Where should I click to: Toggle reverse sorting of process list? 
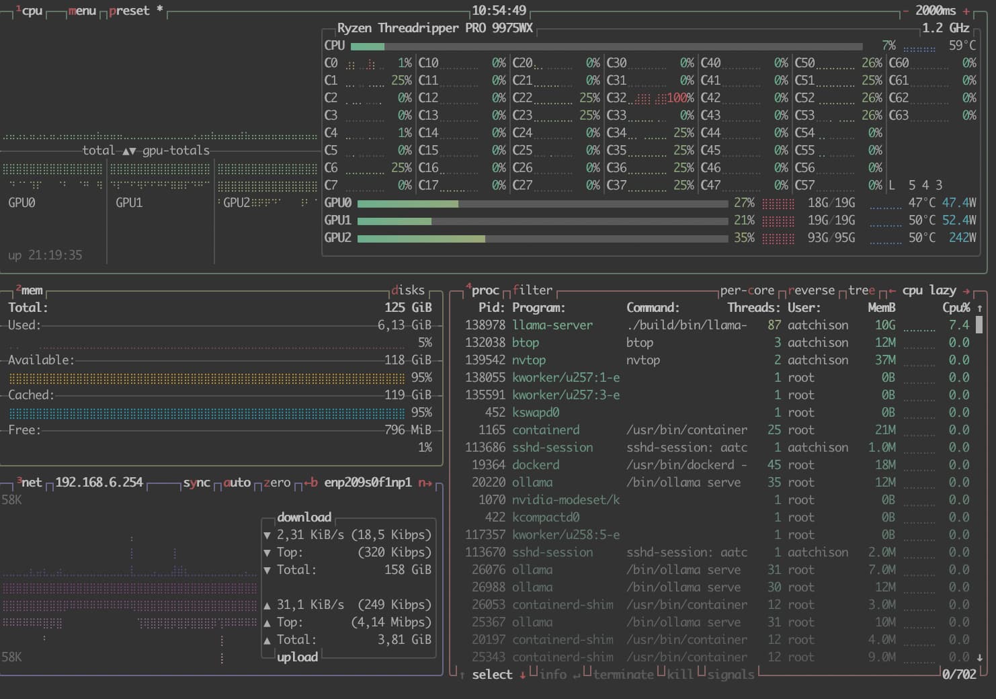811,290
